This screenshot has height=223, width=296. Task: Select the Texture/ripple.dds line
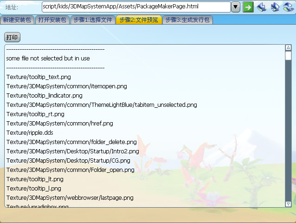coord(30,133)
